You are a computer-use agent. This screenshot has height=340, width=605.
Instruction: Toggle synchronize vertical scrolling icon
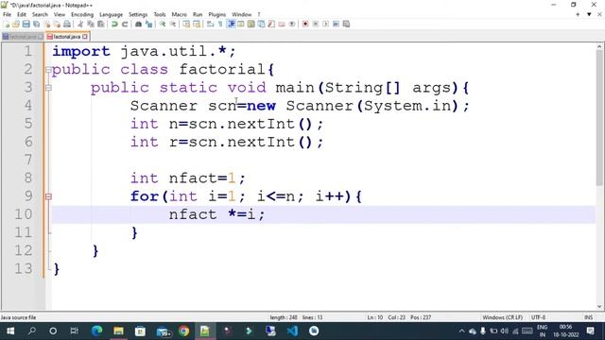pos(186,24)
